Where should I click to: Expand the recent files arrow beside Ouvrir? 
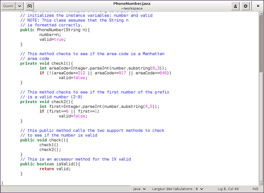(20, 6)
